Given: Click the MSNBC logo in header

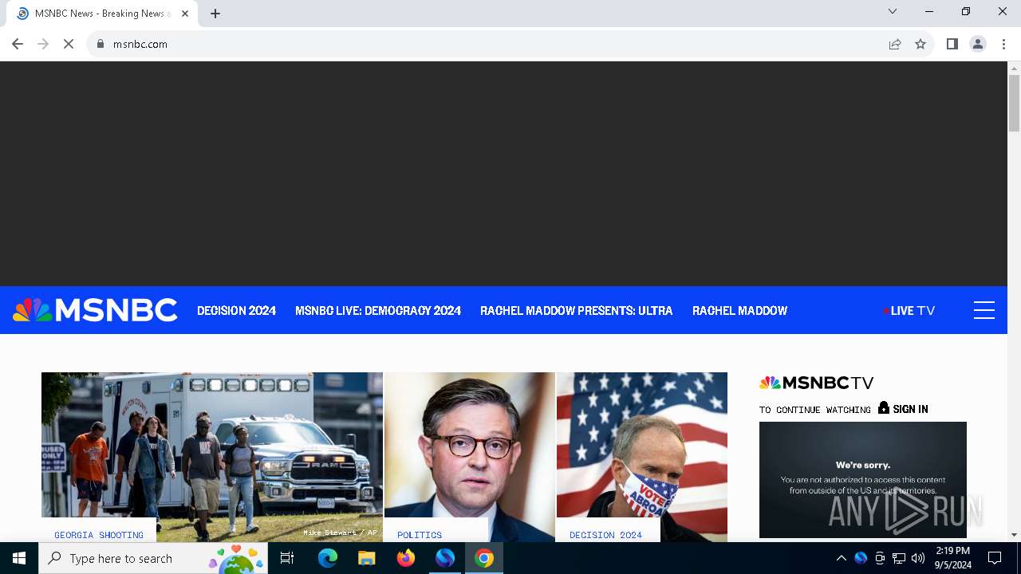Looking at the screenshot, I should [x=95, y=310].
